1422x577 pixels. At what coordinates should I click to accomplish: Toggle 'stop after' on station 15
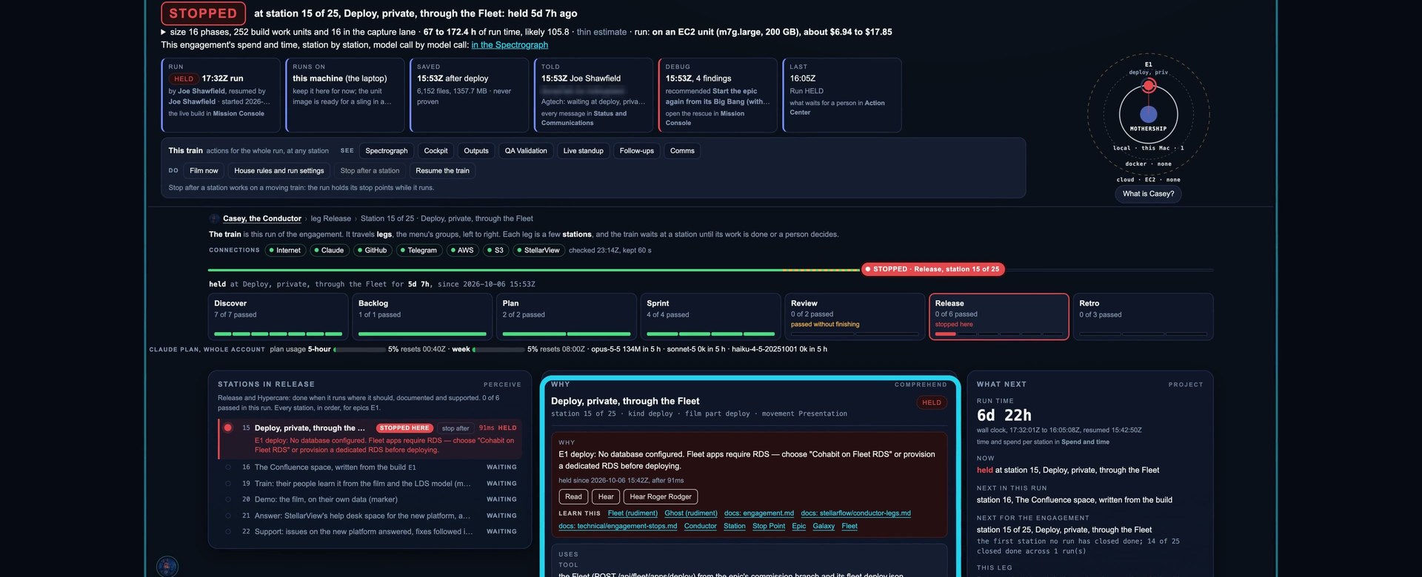coord(455,428)
